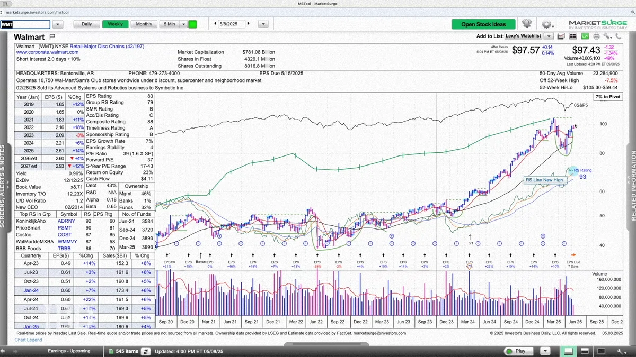Click the phone support icon
This screenshot has width=636, height=357.
(x=619, y=36)
